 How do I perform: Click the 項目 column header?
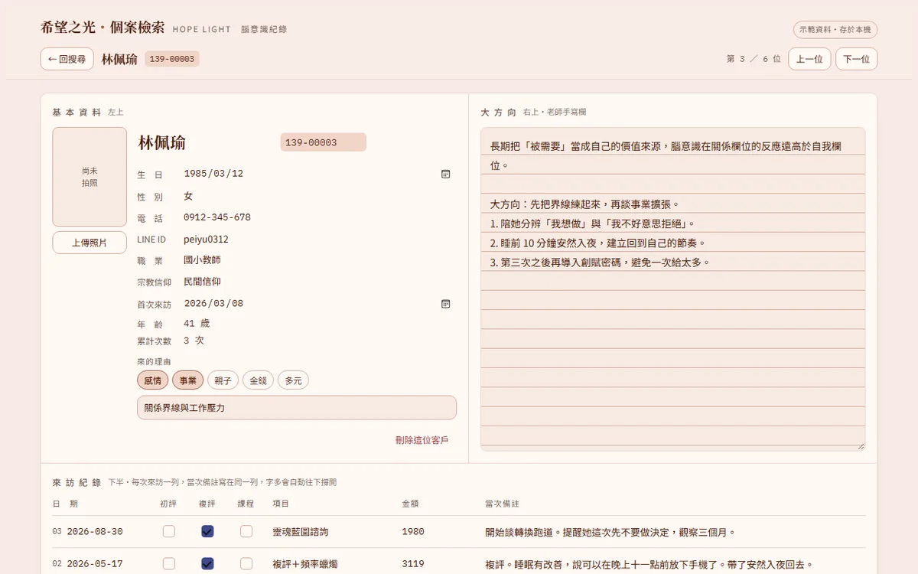tap(281, 504)
